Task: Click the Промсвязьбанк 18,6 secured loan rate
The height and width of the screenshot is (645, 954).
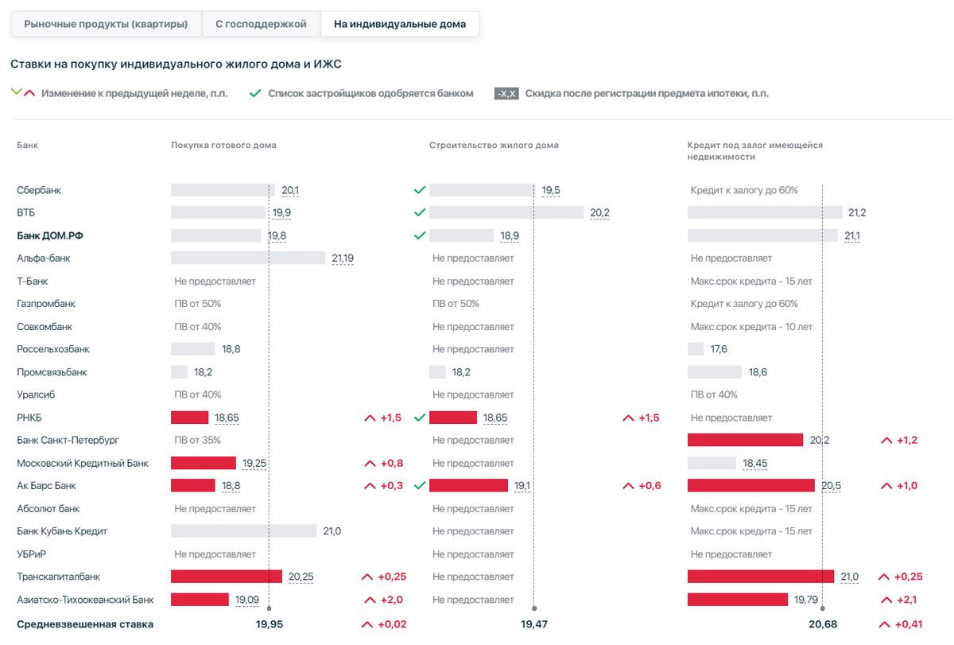Action: pyautogui.click(x=758, y=372)
